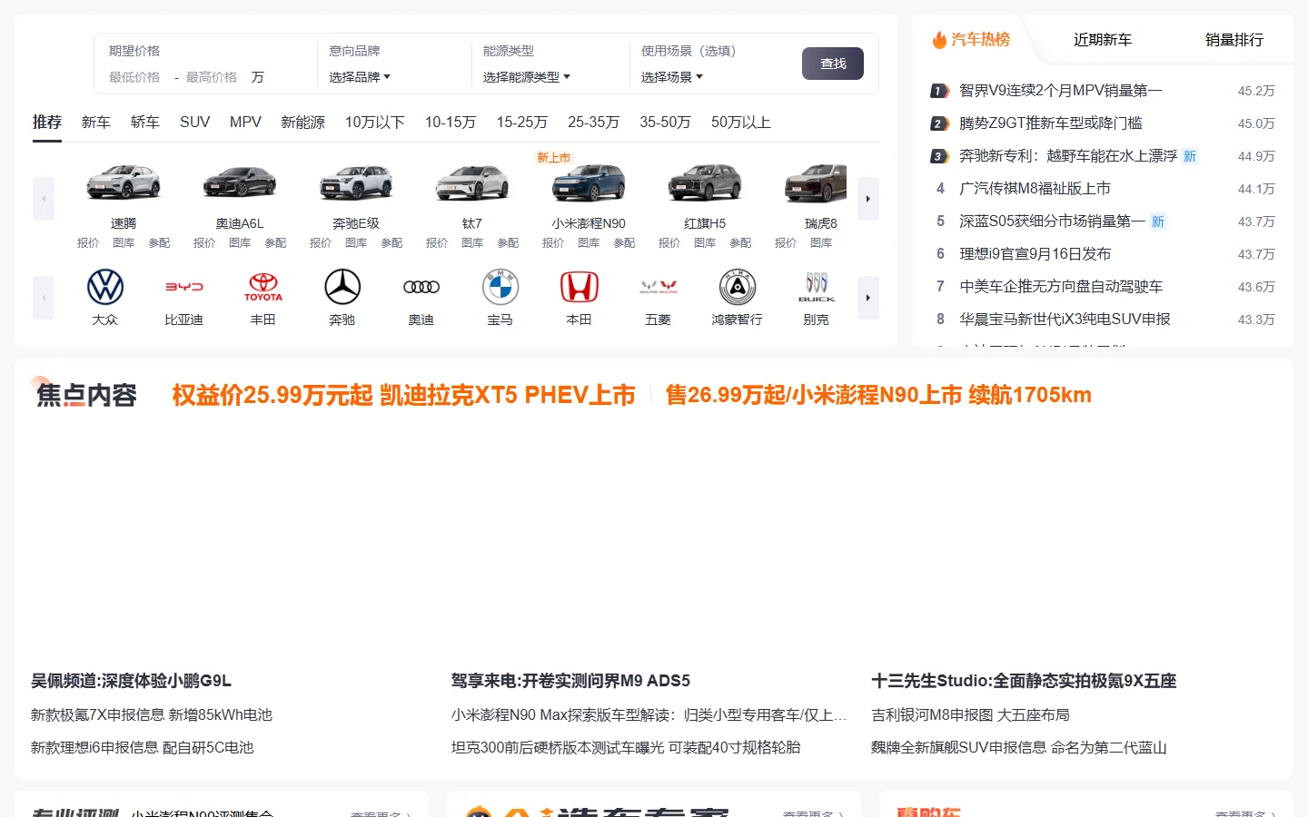1308x817 pixels.
Task: Select the Toyota (丰田) brand logo
Action: (263, 288)
